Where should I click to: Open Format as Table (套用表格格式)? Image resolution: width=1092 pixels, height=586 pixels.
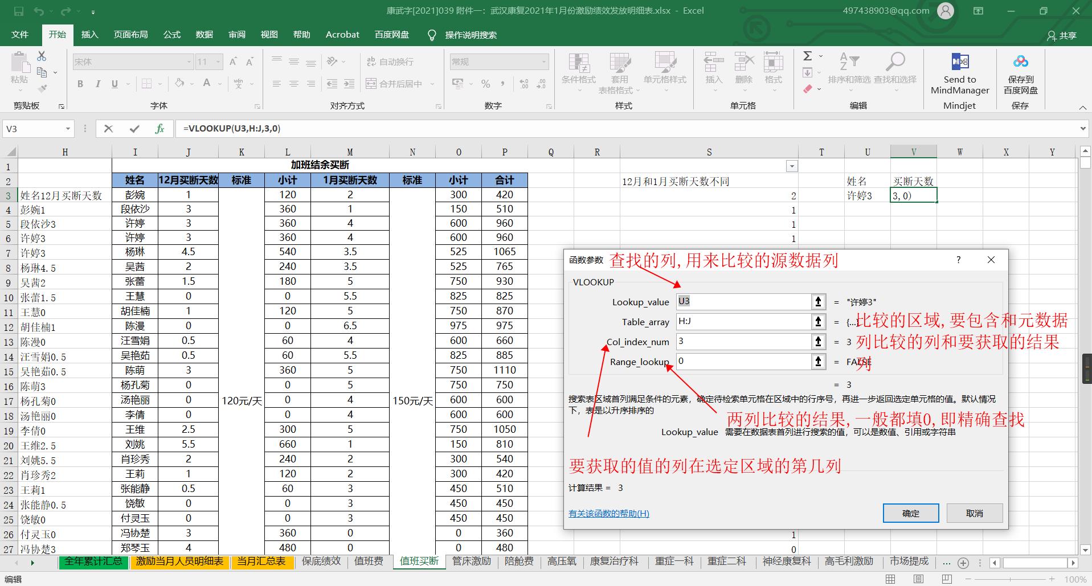[x=620, y=73]
